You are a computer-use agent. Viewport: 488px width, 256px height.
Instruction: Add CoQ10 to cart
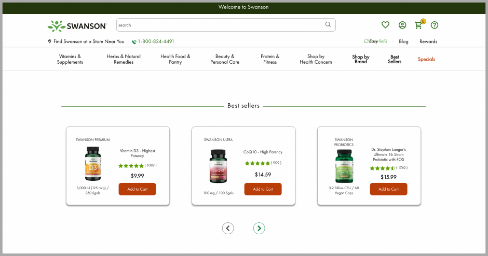(263, 189)
